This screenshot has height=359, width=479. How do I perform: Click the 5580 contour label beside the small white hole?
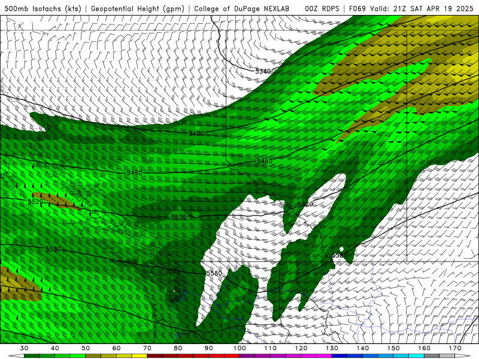[x=339, y=255]
